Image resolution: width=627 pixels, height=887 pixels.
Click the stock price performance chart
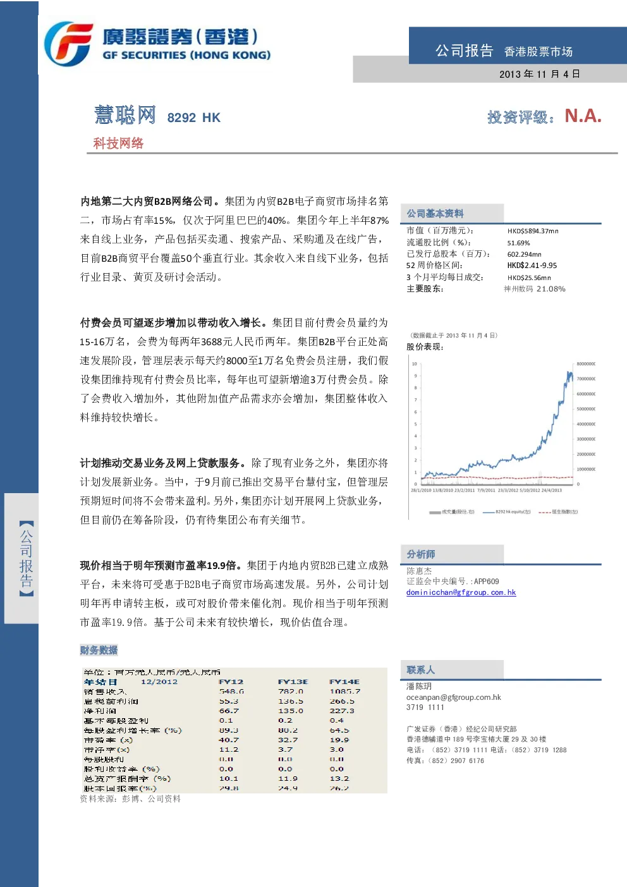coord(503,437)
